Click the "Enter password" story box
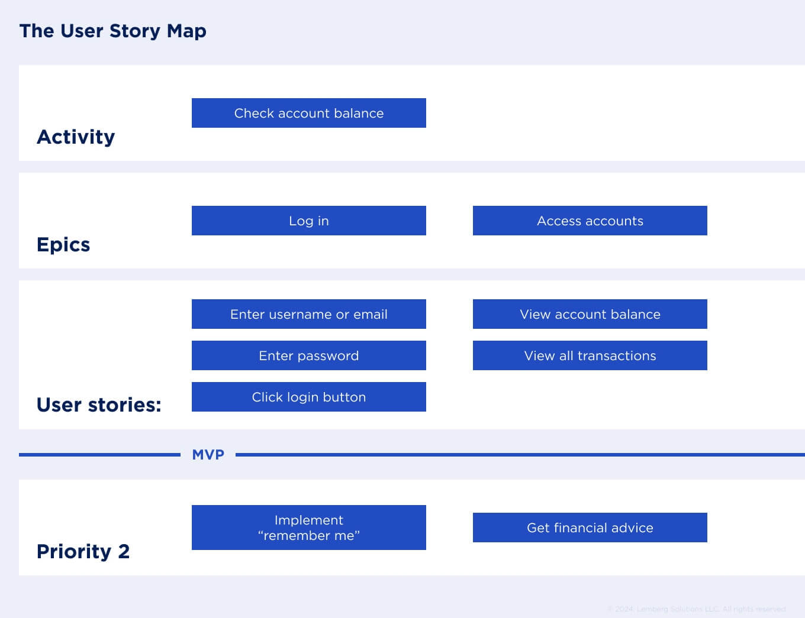Image resolution: width=805 pixels, height=618 pixels. [308, 355]
